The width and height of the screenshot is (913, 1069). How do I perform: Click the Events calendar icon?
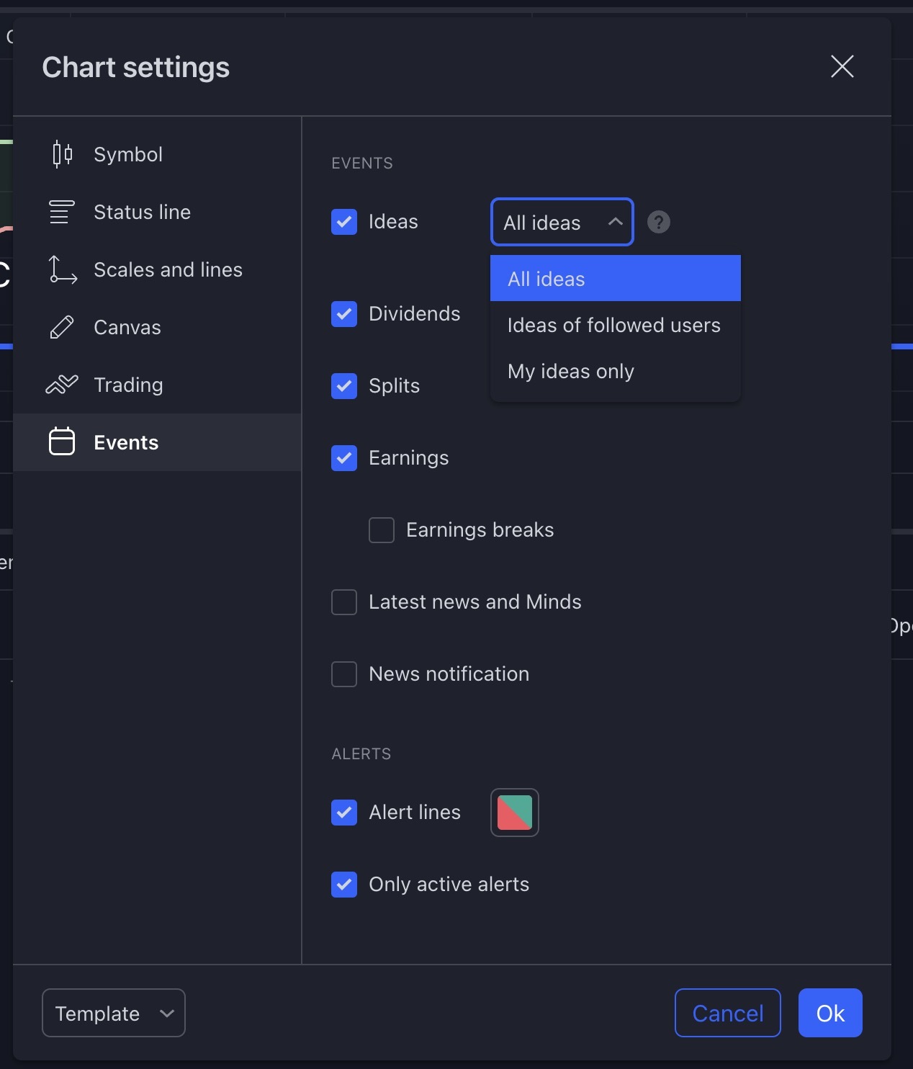point(62,442)
